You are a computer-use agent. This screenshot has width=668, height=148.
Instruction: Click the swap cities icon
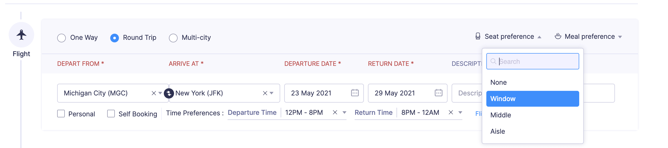point(169,93)
